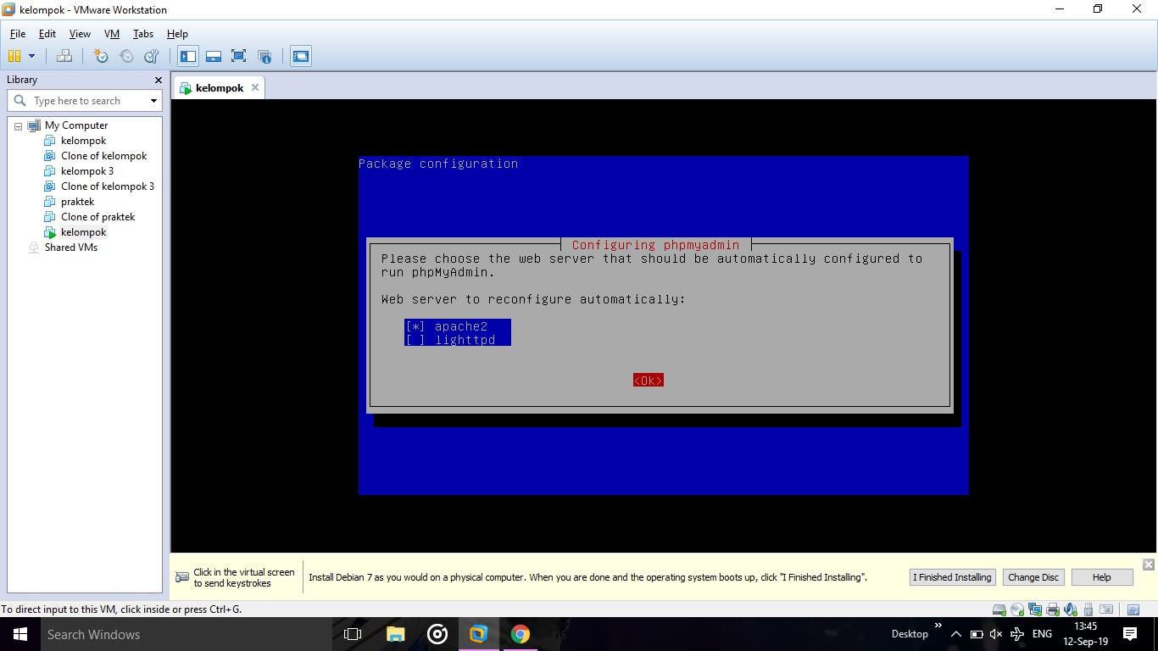Click the hard disk device status icon
The width and height of the screenshot is (1158, 651).
999,609
